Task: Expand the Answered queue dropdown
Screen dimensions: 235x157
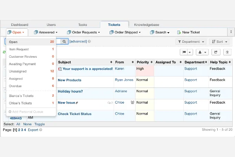Action: (x=46, y=32)
